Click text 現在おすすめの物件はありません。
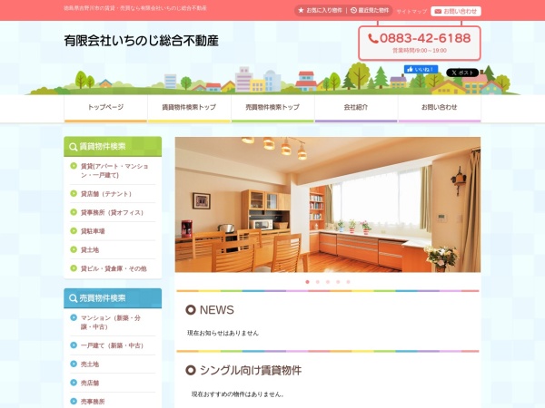Image resolution: width=545 pixels, height=408 pixels. pyautogui.click(x=238, y=394)
